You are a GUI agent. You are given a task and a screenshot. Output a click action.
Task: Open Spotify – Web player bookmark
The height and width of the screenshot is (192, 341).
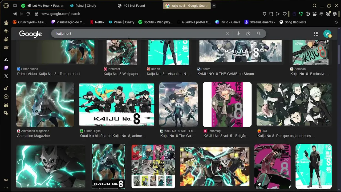pyautogui.click(x=156, y=22)
